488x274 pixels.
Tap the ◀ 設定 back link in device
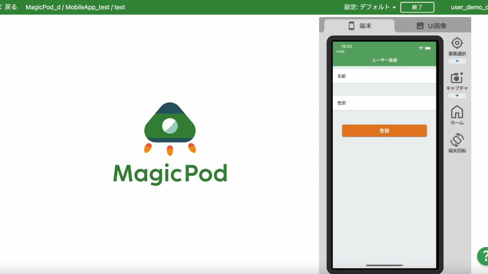click(340, 52)
